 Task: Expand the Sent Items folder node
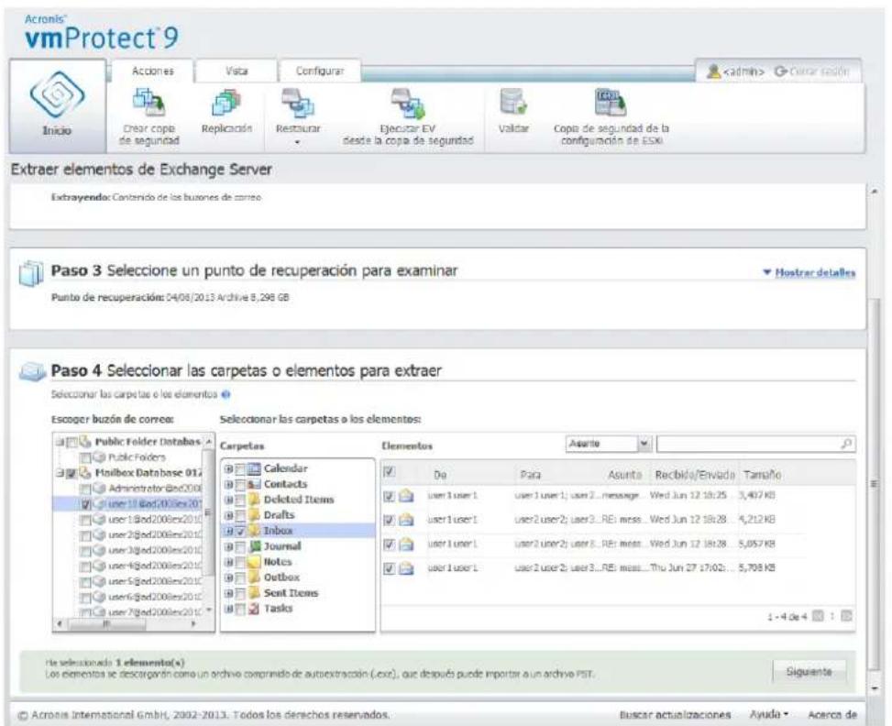click(x=228, y=593)
